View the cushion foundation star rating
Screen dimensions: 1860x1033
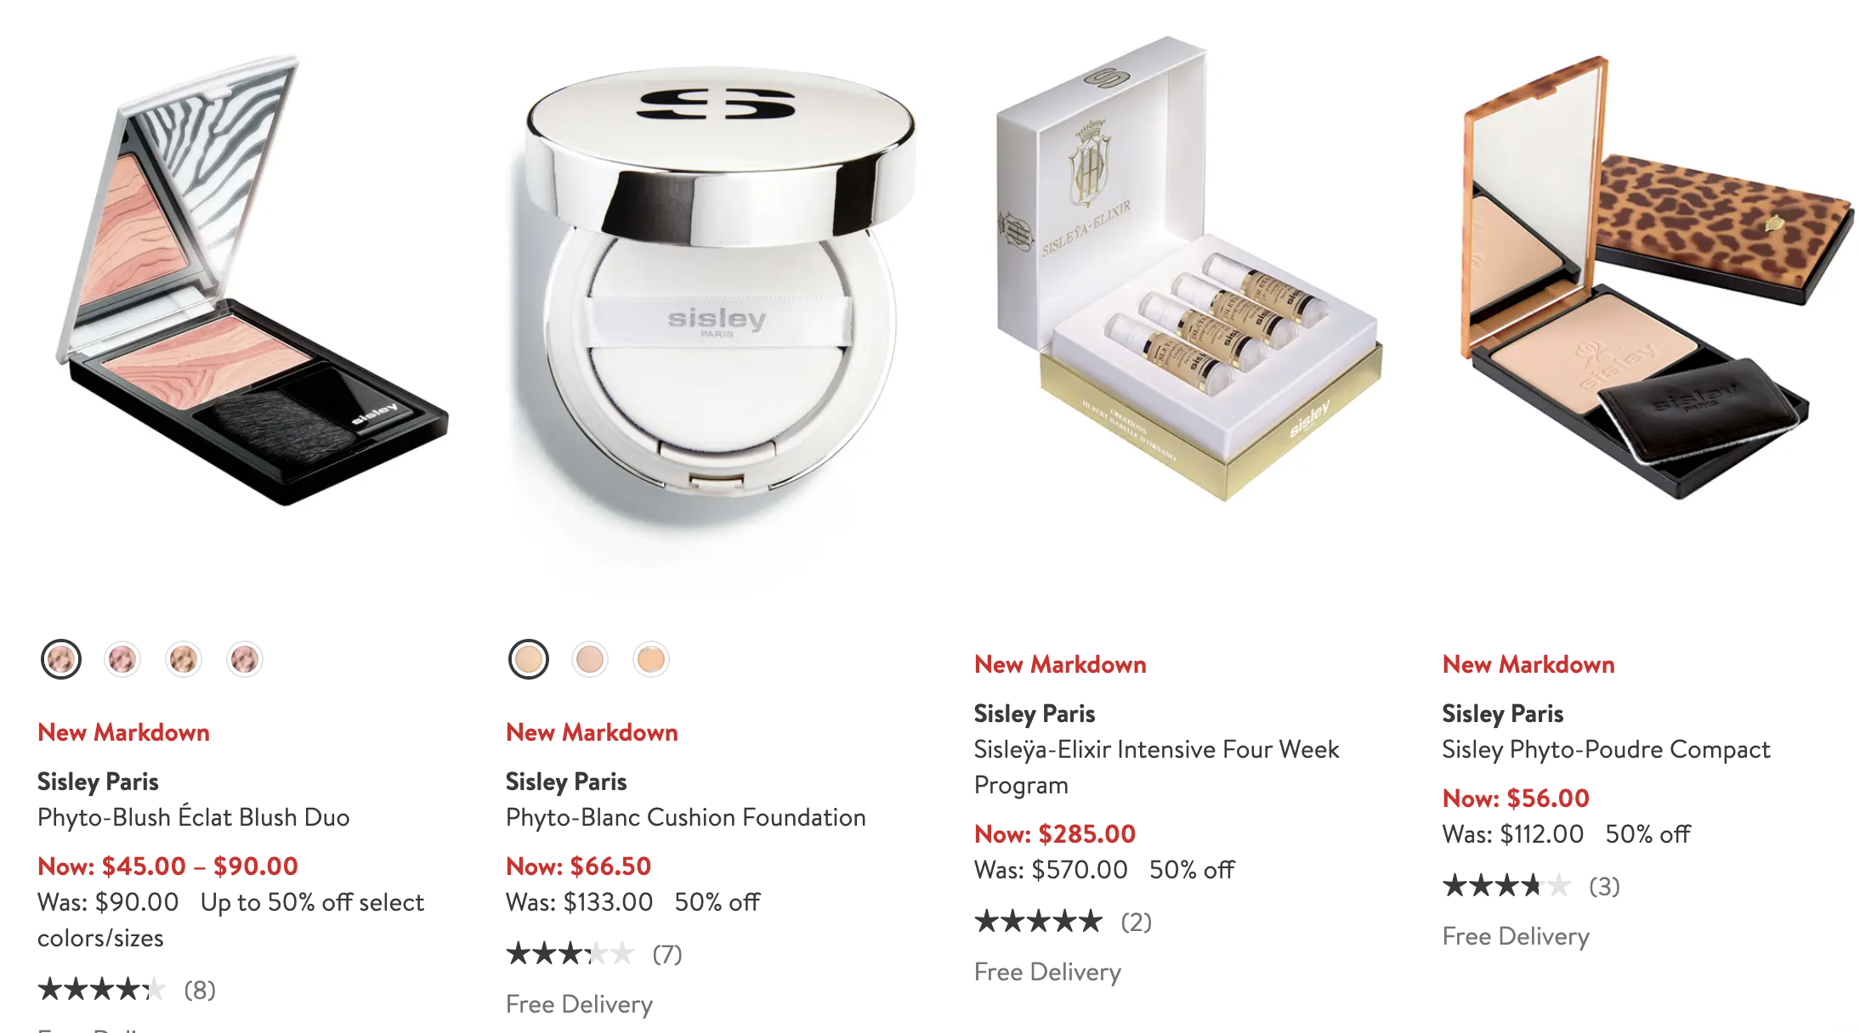pyautogui.click(x=594, y=954)
